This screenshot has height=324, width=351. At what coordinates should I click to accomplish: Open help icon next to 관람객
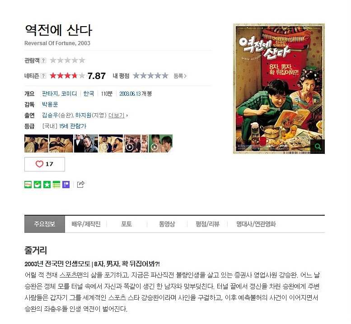(x=43, y=60)
